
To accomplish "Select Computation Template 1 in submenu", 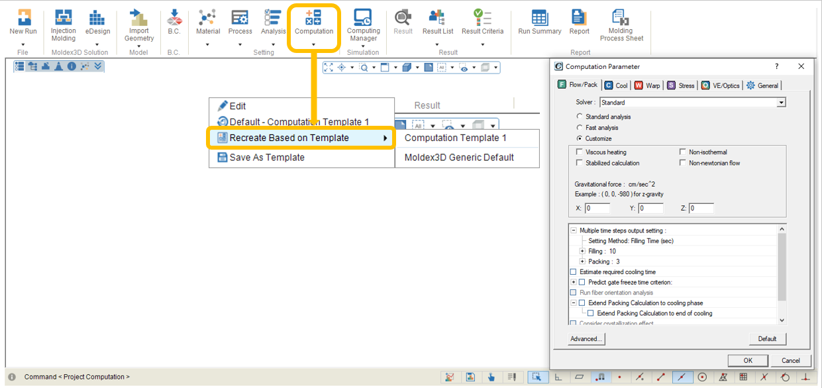I will 467,138.
